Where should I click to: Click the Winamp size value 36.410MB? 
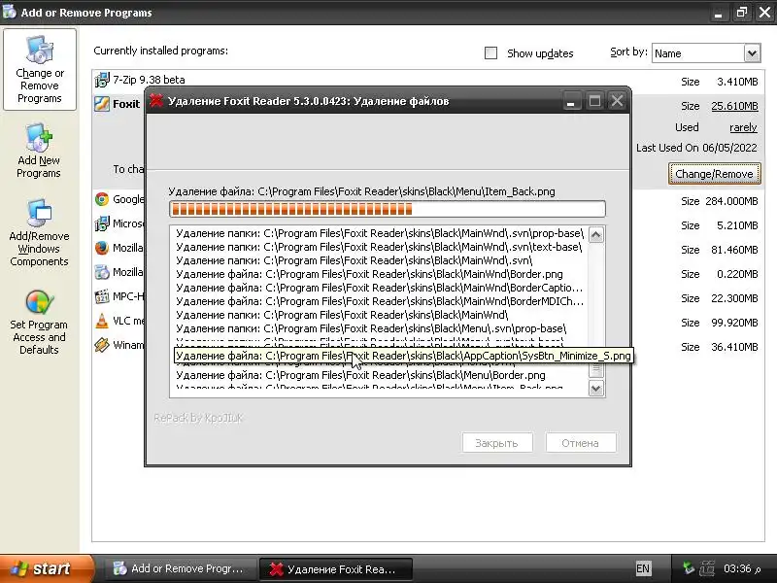point(734,347)
